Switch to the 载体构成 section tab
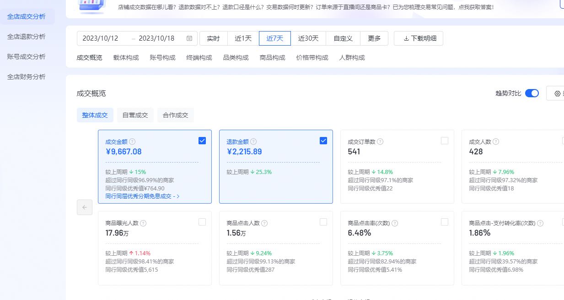 [126, 58]
